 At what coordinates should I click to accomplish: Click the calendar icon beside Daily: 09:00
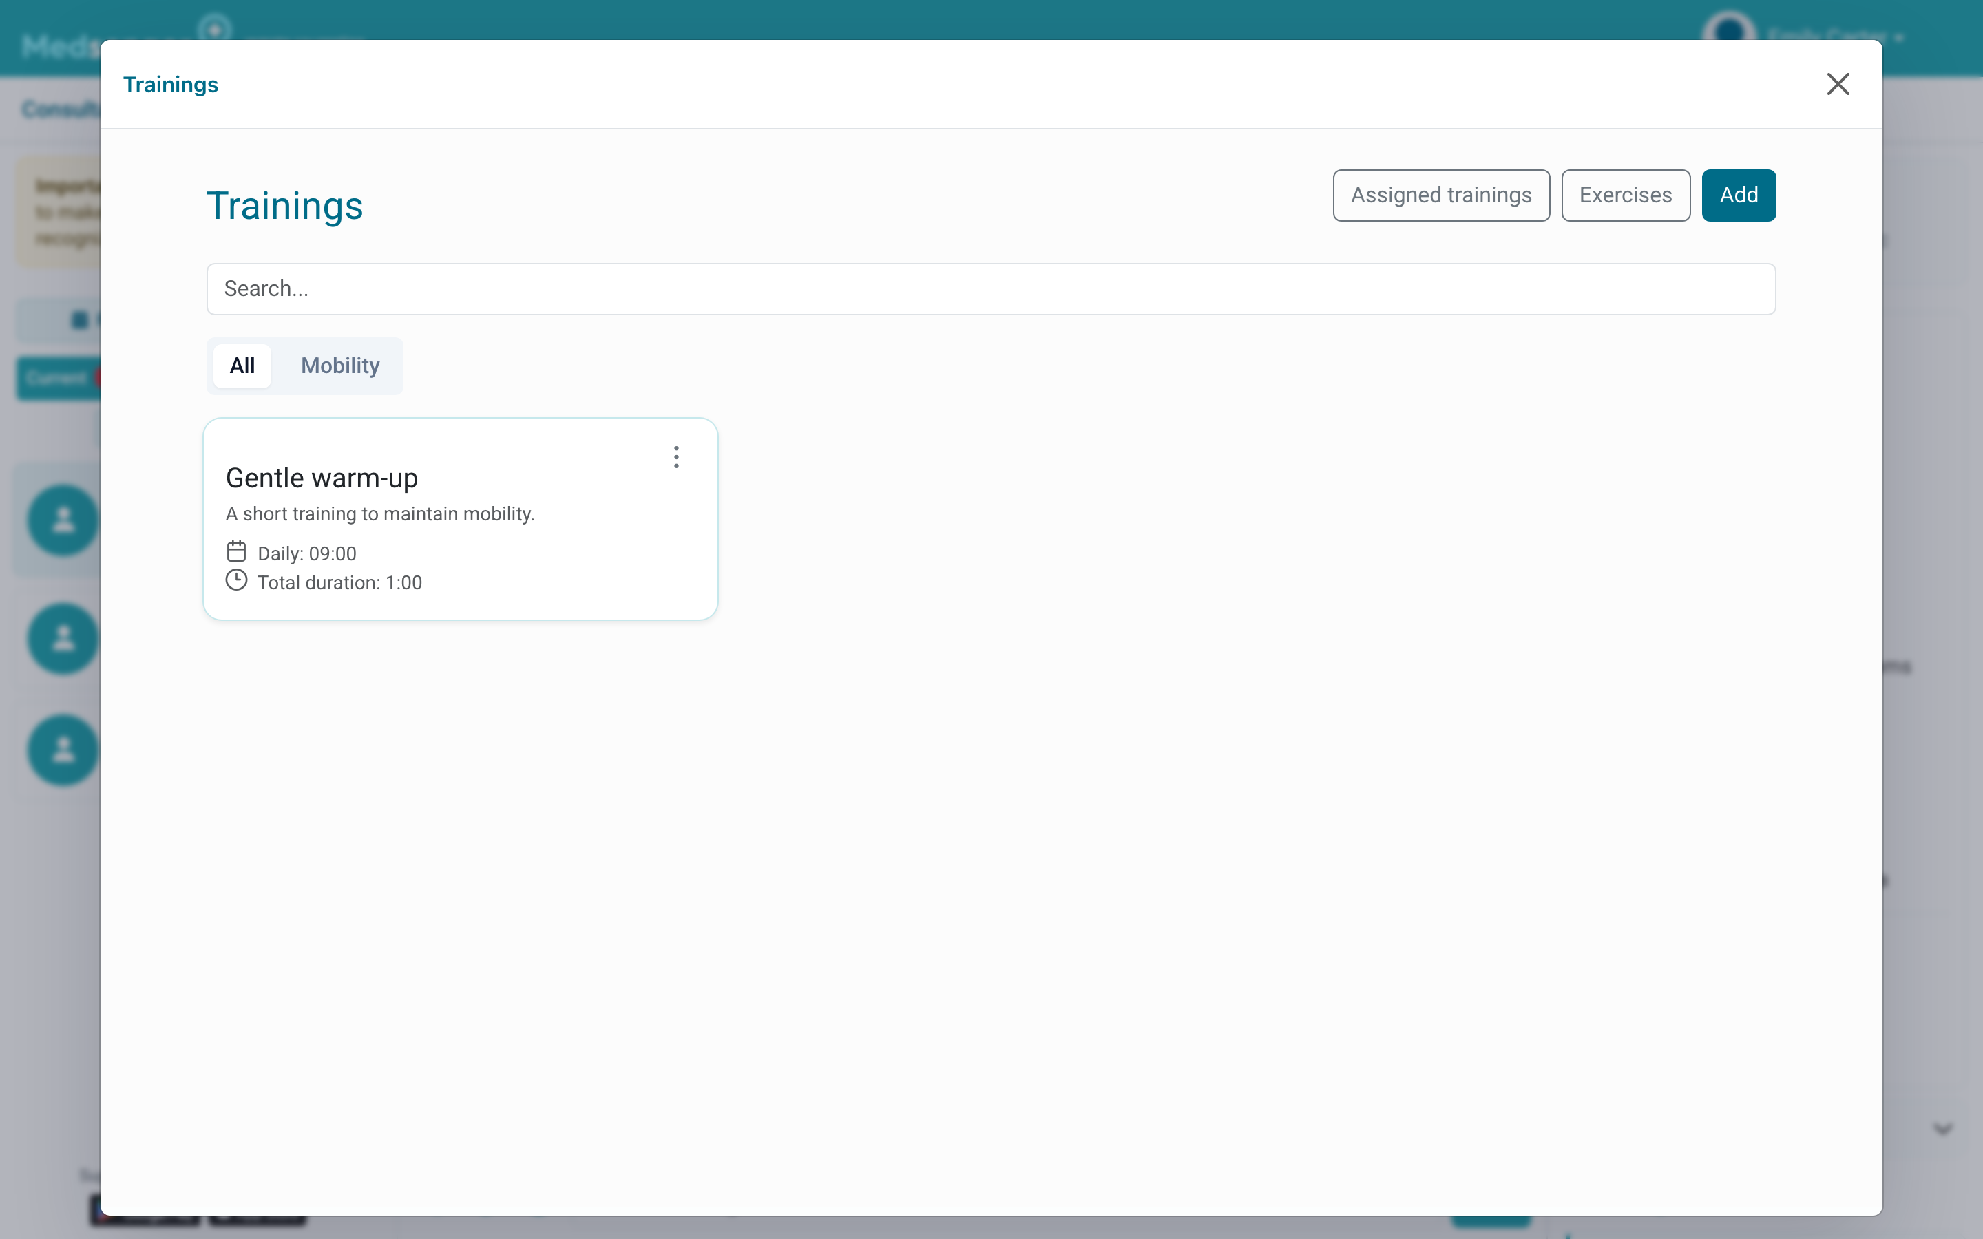tap(236, 551)
